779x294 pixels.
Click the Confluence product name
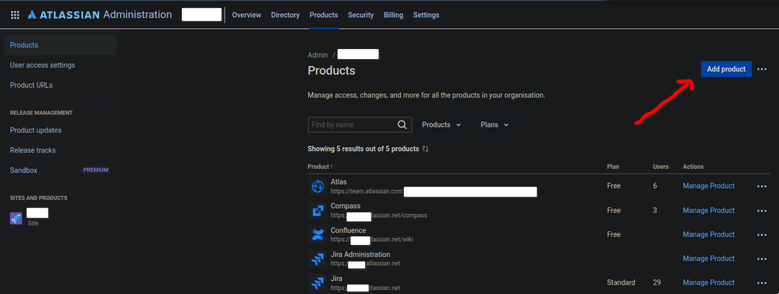click(x=349, y=230)
